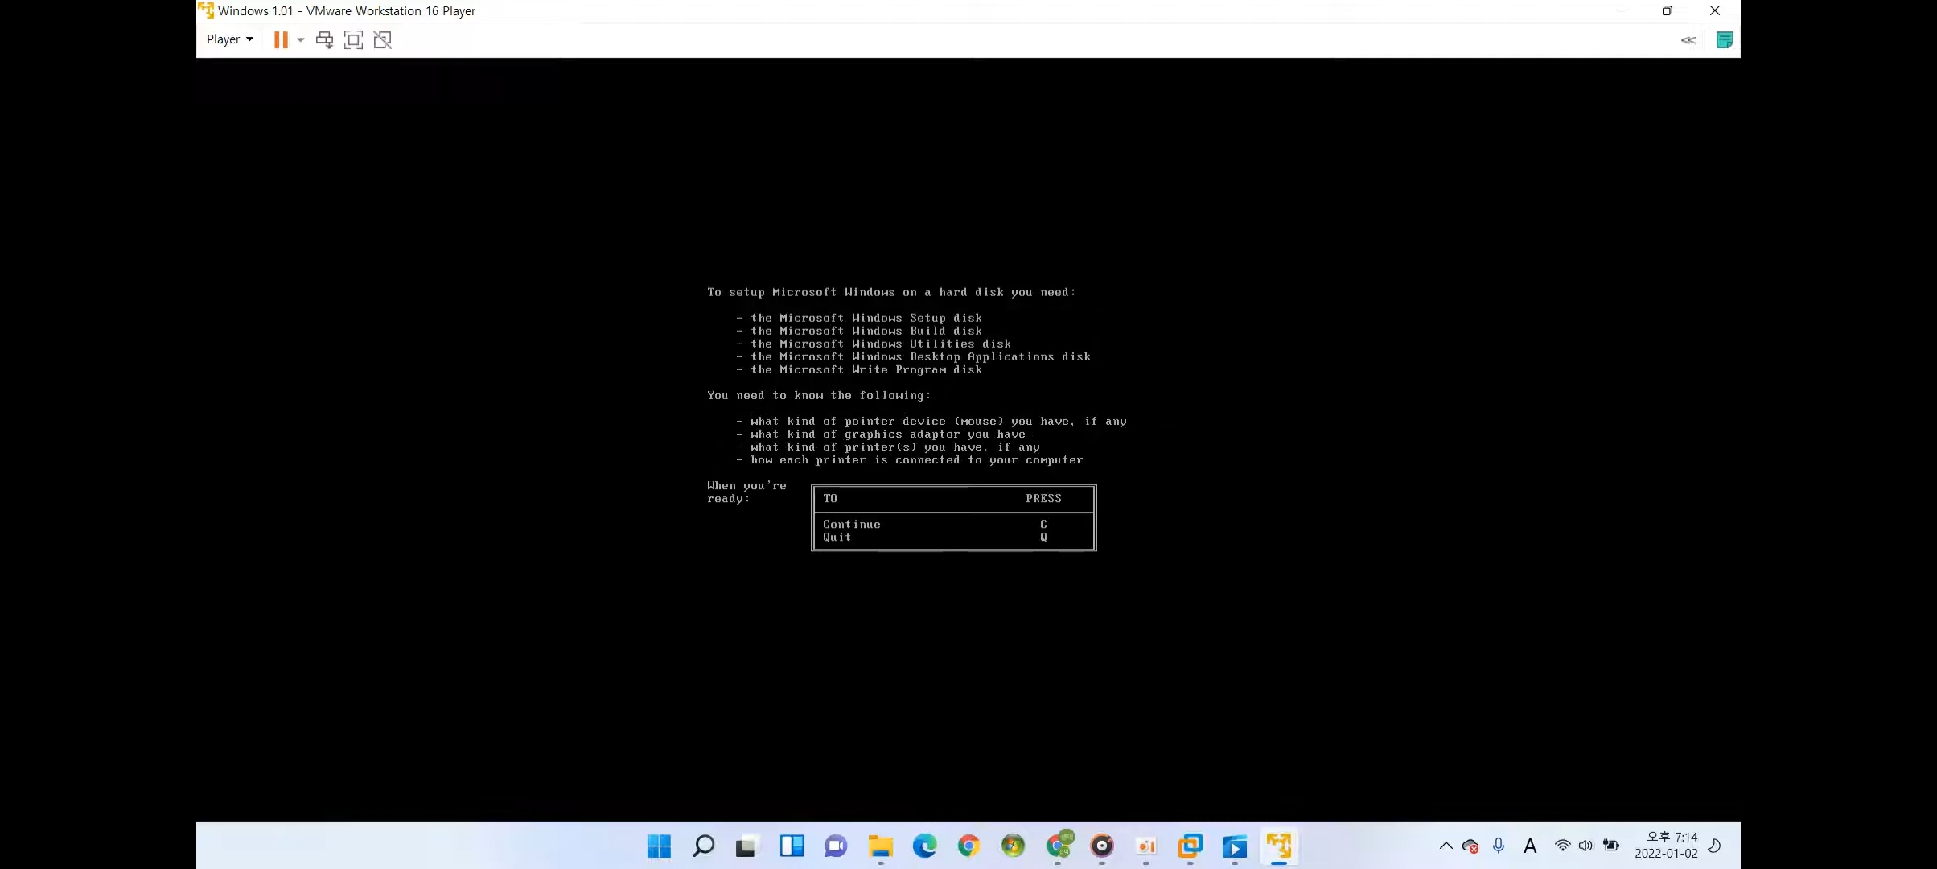Open the blue media player taskbar icon
This screenshot has height=869, width=1937.
pos(1235,846)
